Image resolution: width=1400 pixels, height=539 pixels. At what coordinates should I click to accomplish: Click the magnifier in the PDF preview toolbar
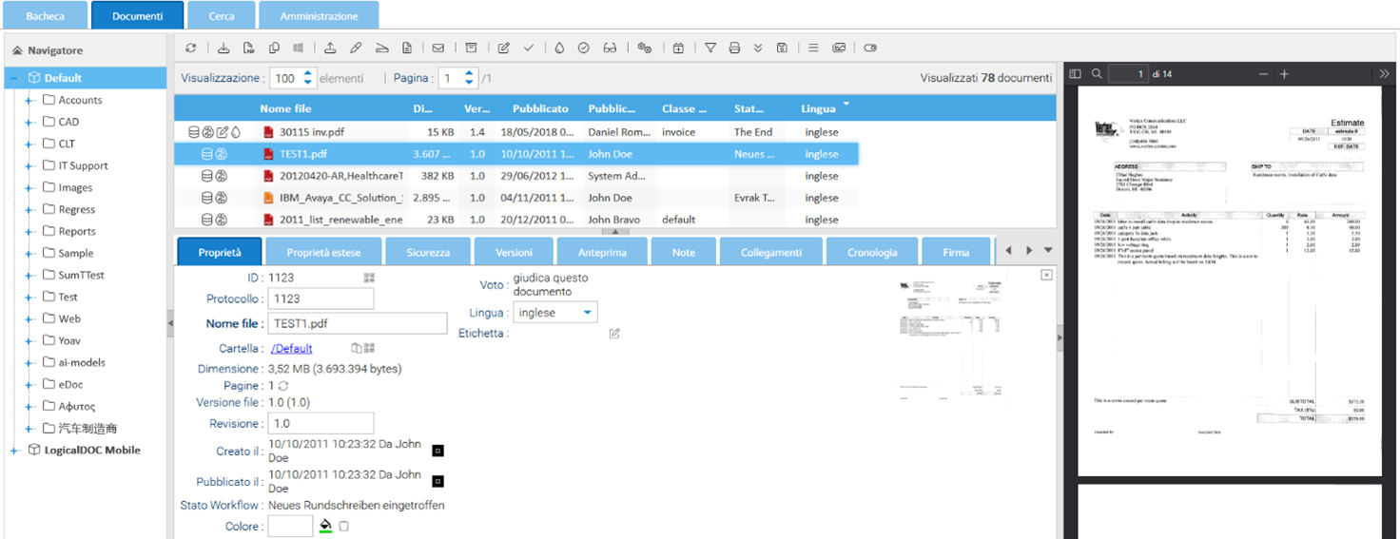coord(1097,73)
